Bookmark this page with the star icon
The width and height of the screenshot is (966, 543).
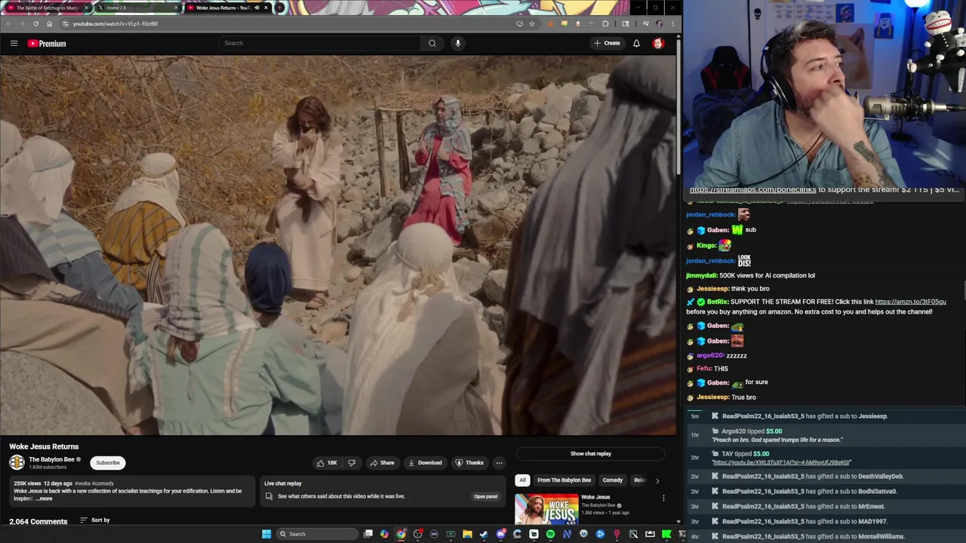pos(532,23)
